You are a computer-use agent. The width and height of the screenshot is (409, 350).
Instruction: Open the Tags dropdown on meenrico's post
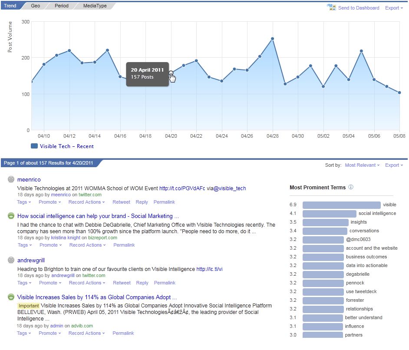[x=23, y=202]
